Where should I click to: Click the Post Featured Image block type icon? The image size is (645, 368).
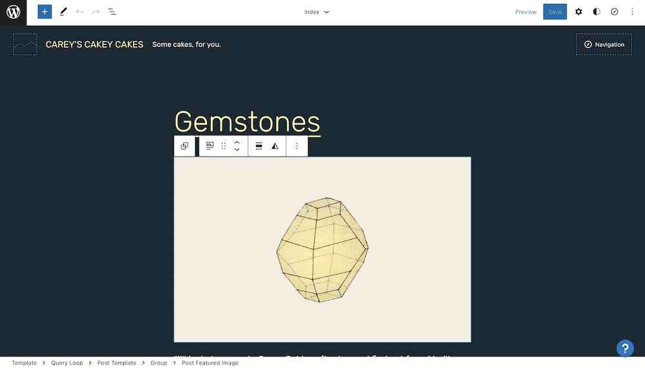[210, 146]
